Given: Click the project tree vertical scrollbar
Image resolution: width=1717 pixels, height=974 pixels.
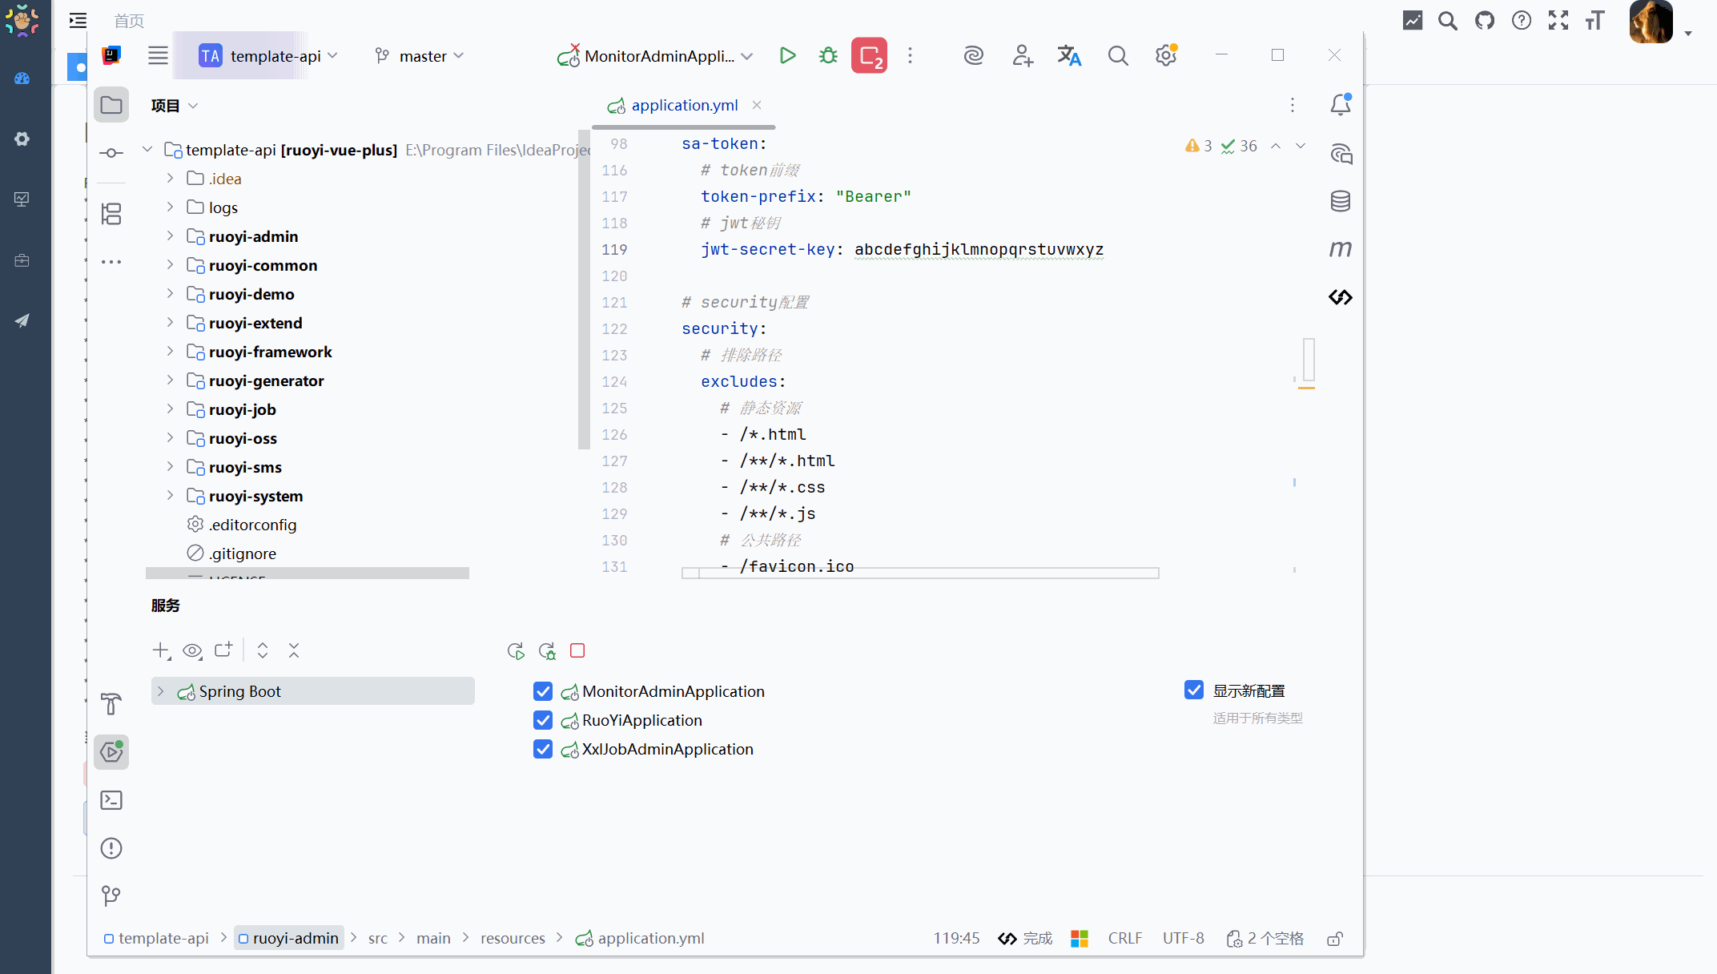Looking at the screenshot, I should [x=583, y=288].
